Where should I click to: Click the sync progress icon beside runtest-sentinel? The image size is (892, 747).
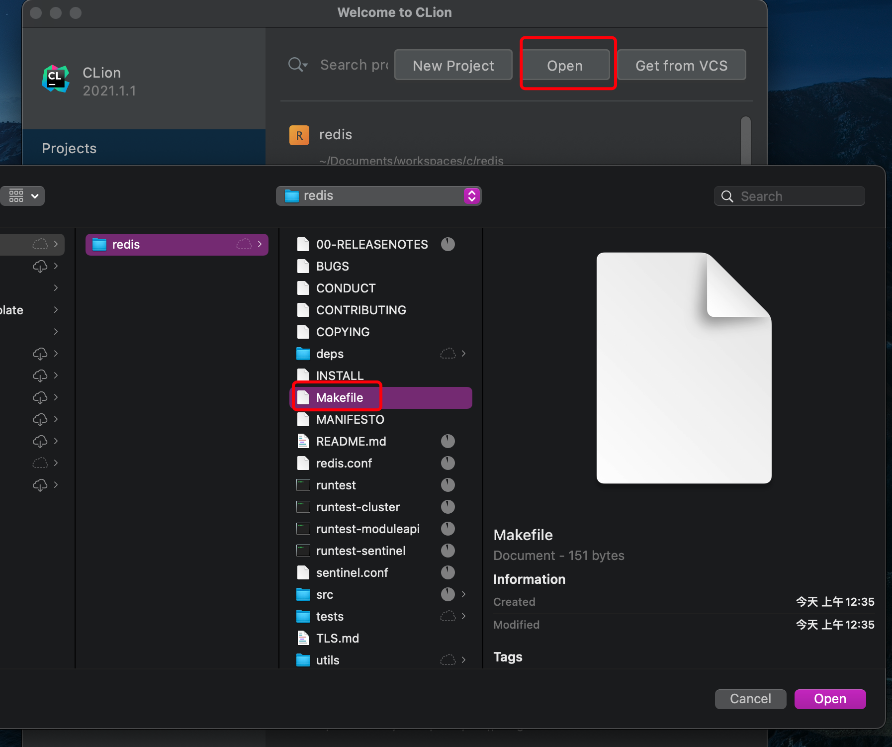(x=448, y=551)
